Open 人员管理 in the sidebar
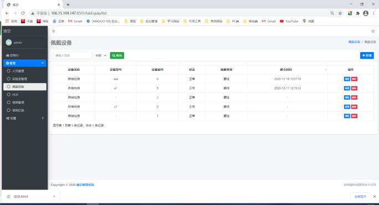379x205 pixels. (25, 71)
